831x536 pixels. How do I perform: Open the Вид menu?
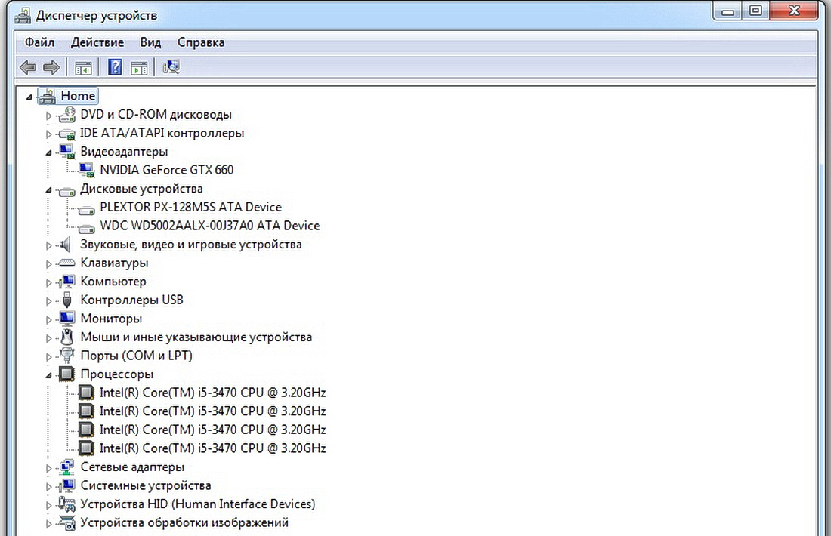[x=150, y=42]
